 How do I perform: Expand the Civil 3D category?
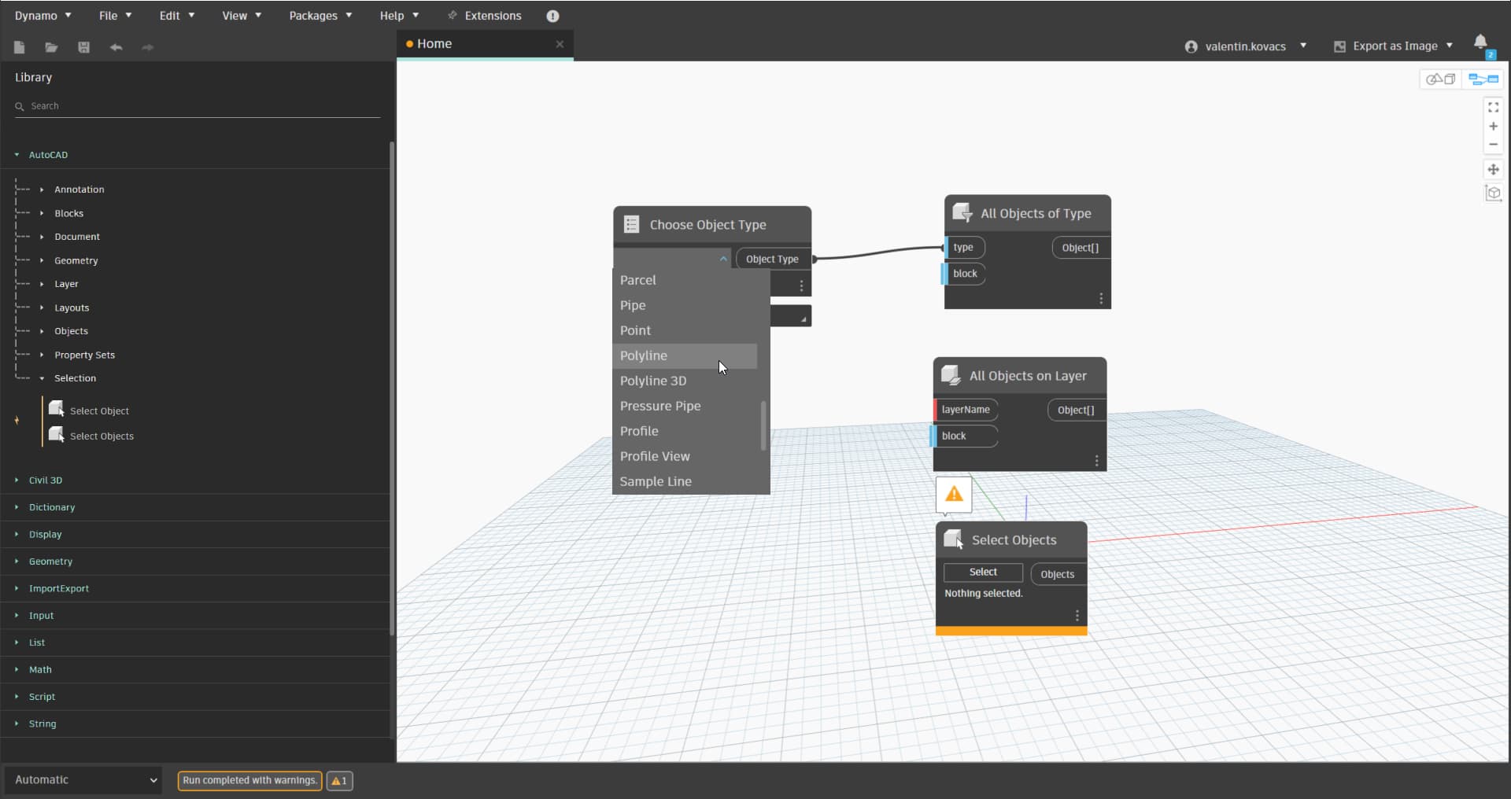17,480
